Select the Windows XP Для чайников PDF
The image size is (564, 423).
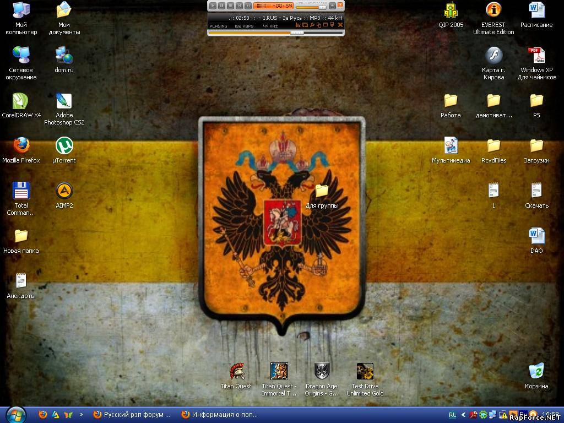(536, 63)
